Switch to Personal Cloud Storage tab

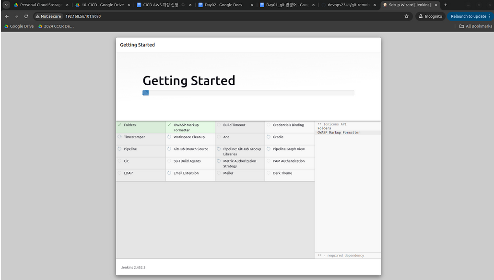(x=41, y=5)
